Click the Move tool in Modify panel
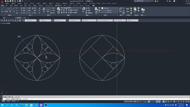190x107 pixels. [x=23, y=8]
